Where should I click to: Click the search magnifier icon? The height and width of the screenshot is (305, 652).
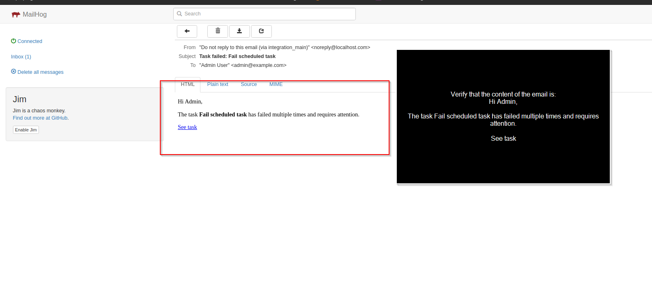(x=179, y=14)
